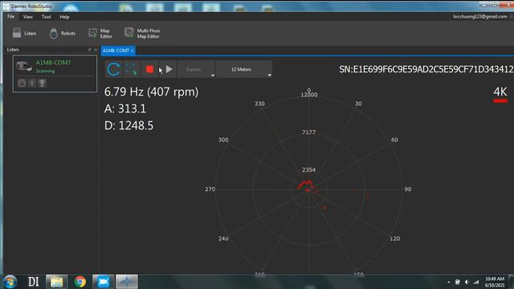This screenshot has height=289, width=514.
Task: Start scanning with the play triangle
Action: [x=169, y=70]
